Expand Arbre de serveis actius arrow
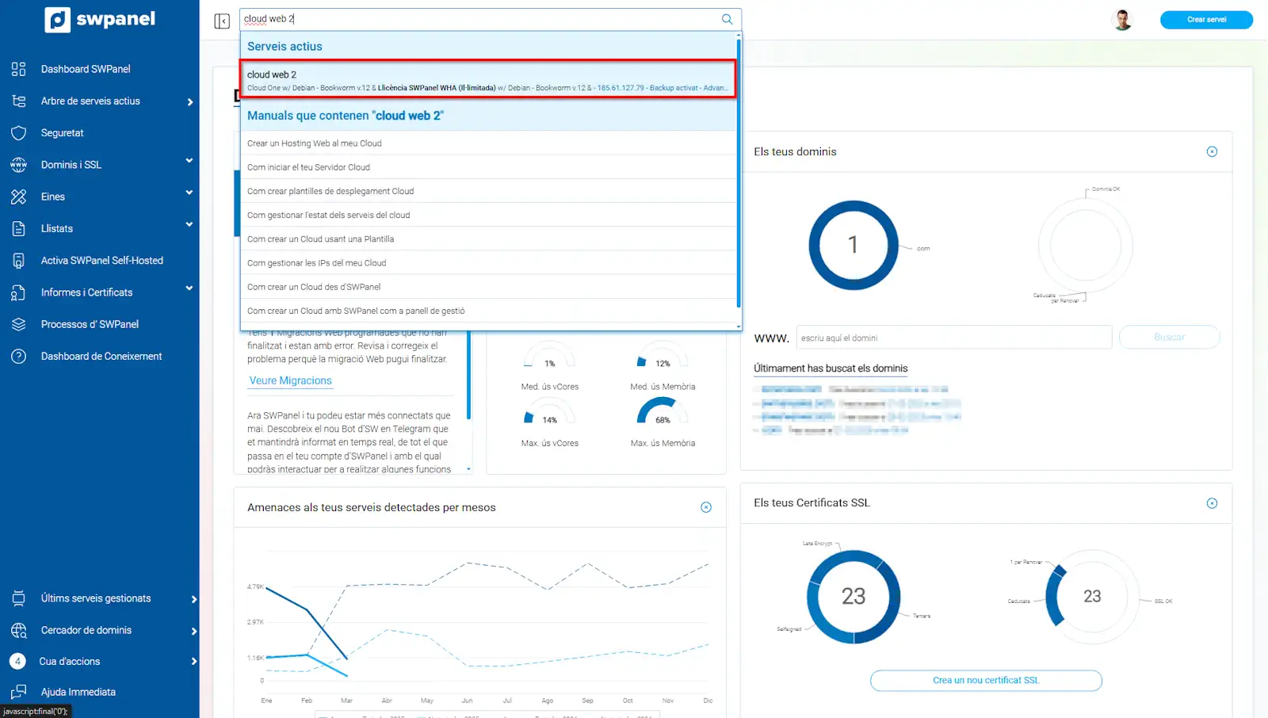This screenshot has height=718, width=1268. 190,101
